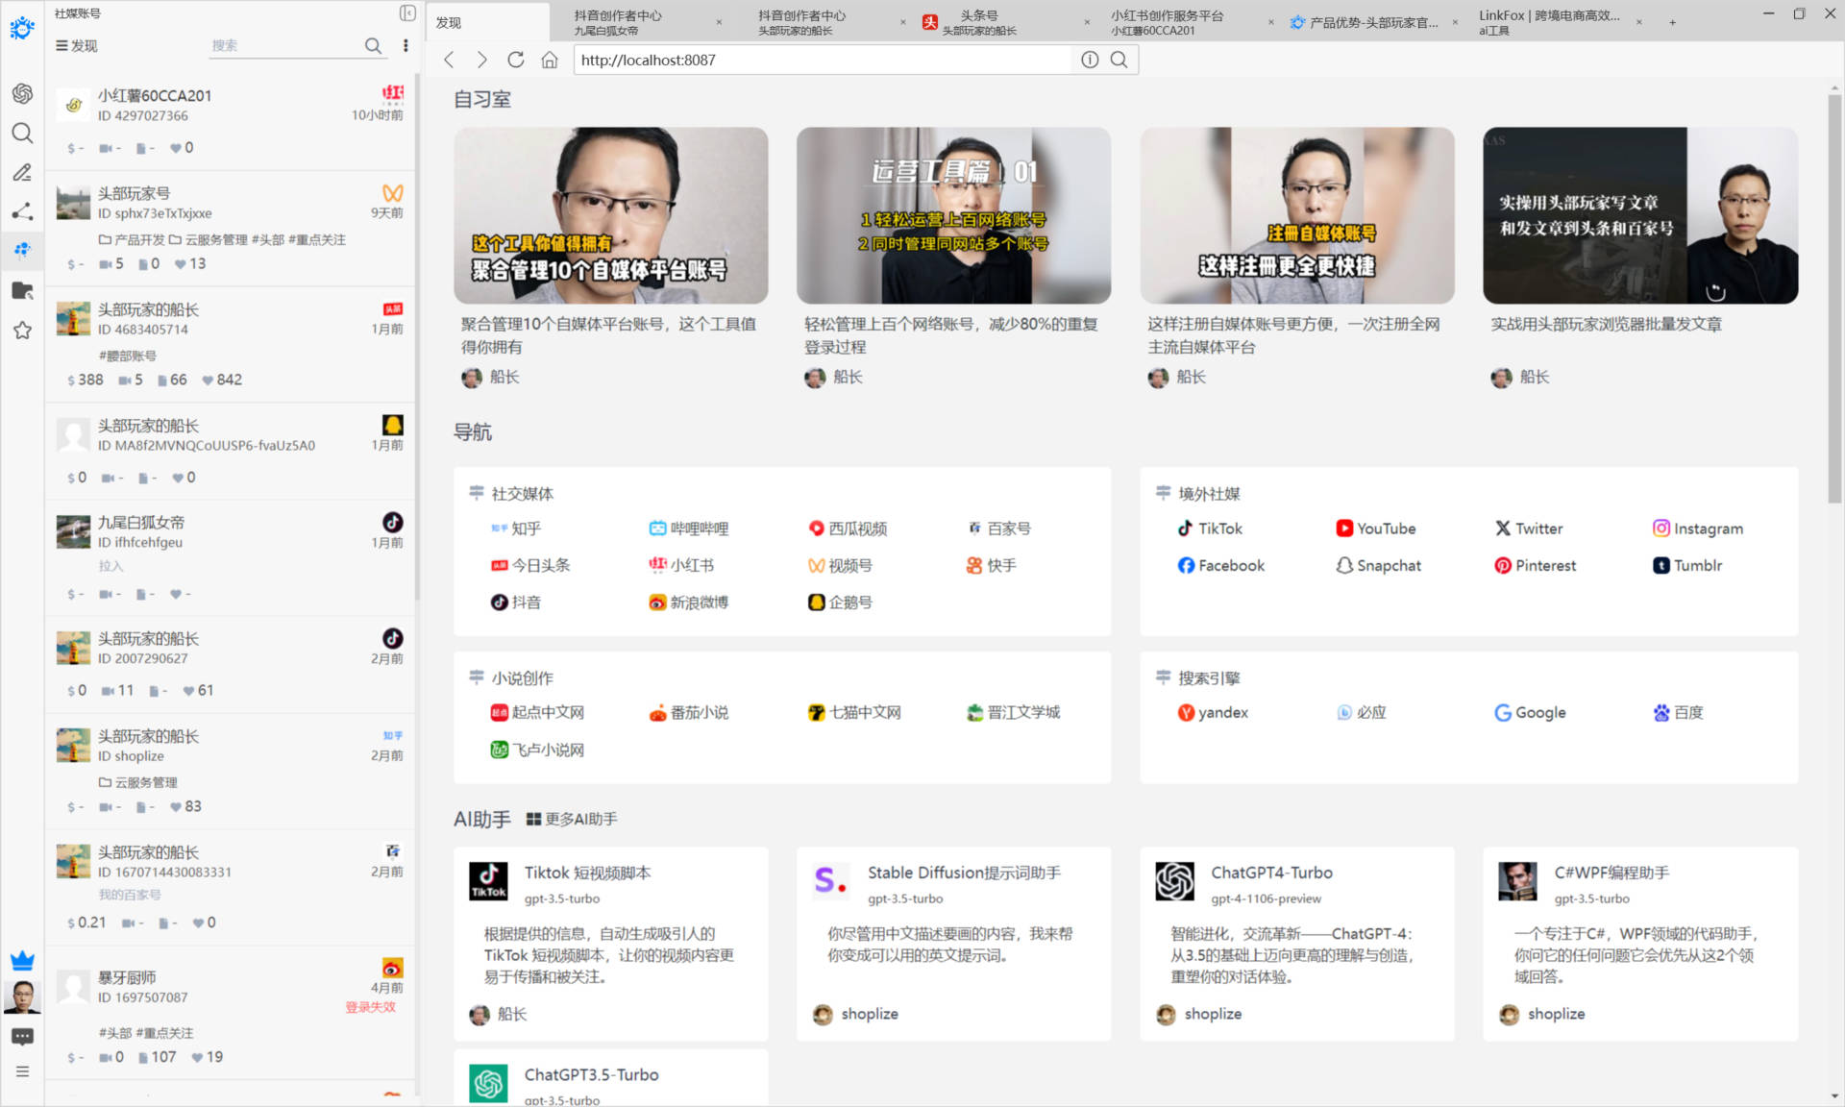1845x1107 pixels.
Task: Select the 暴牙厨师 account
Action: coord(231,1015)
